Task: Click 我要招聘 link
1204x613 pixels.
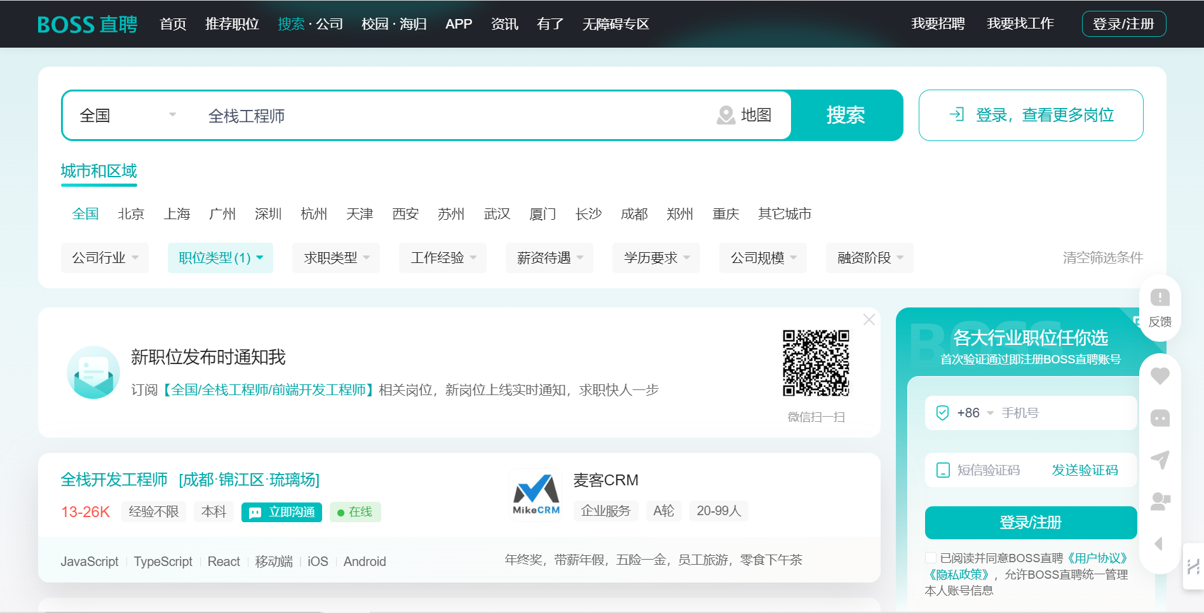Action: point(938,24)
